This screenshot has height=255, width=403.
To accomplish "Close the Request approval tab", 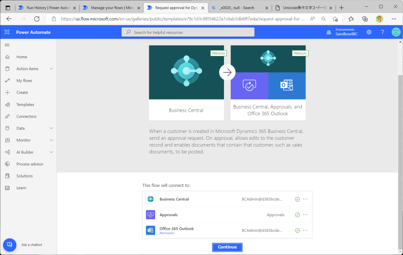I will [203, 8].
